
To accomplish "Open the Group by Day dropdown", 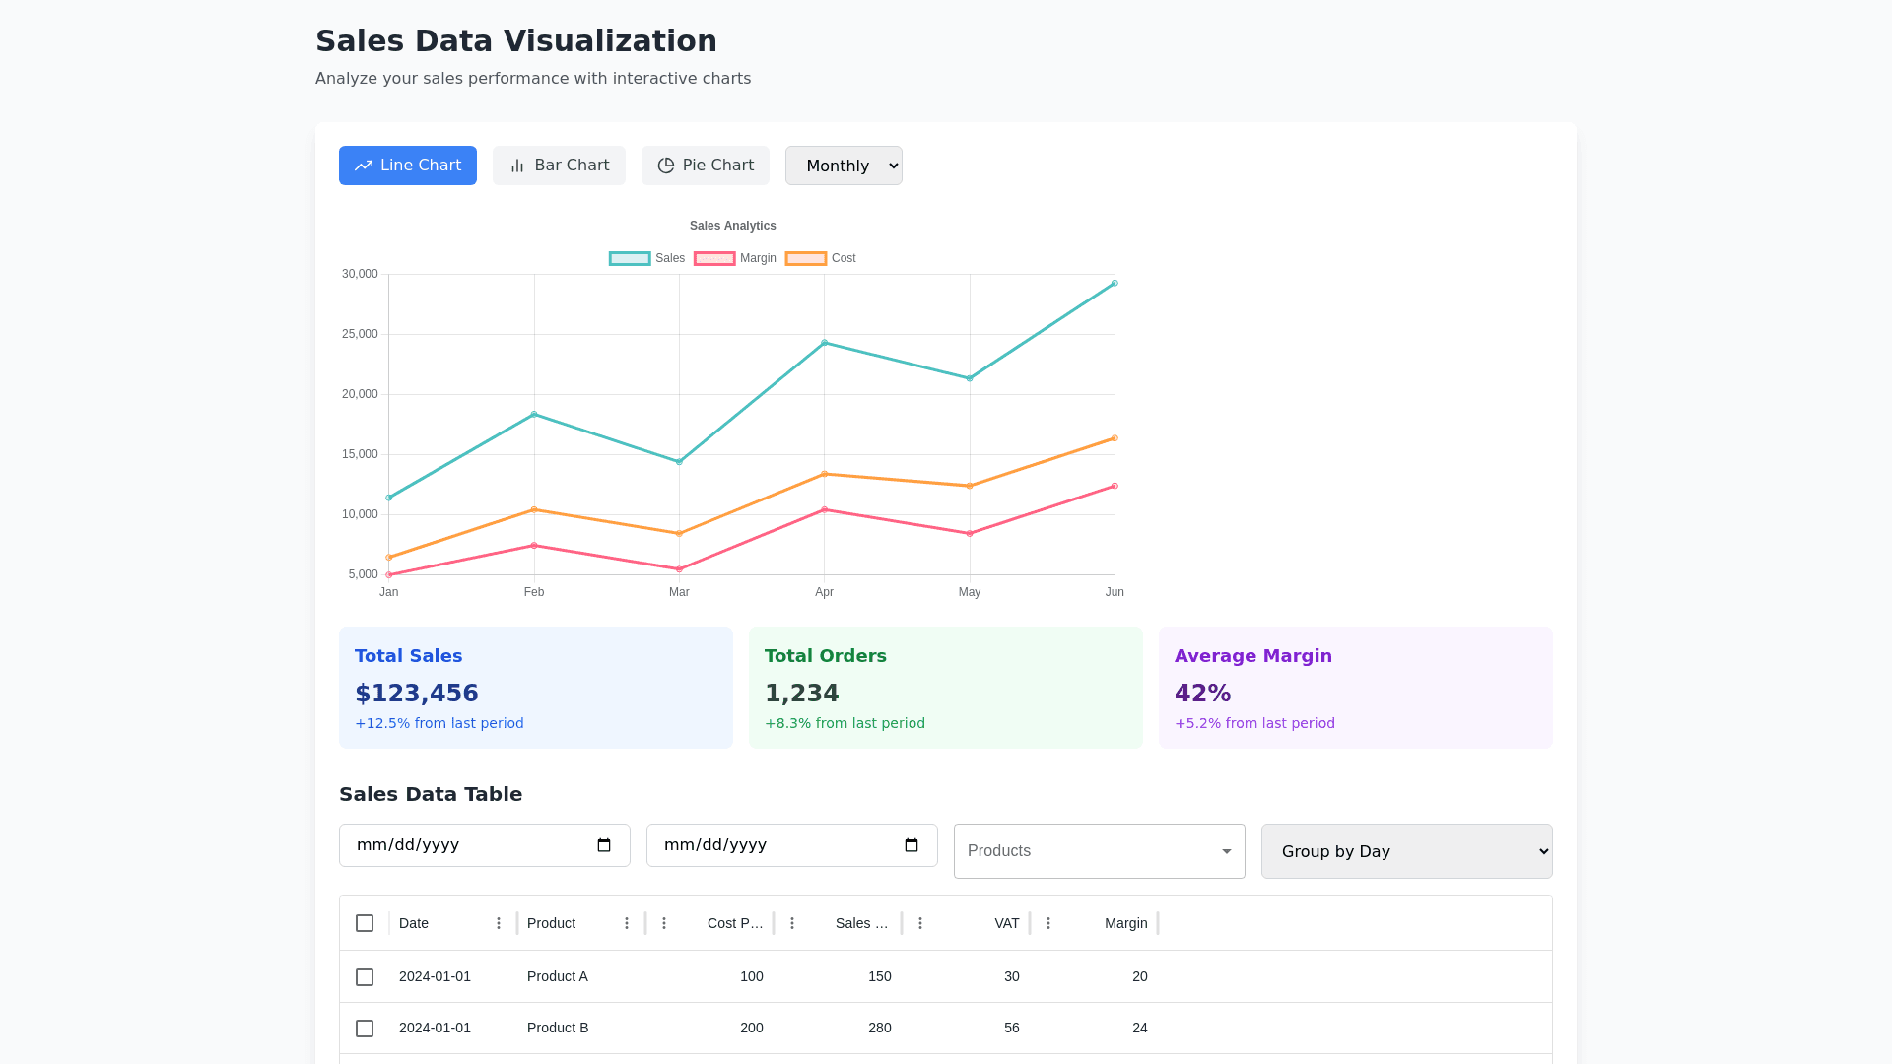I will click(x=1406, y=851).
